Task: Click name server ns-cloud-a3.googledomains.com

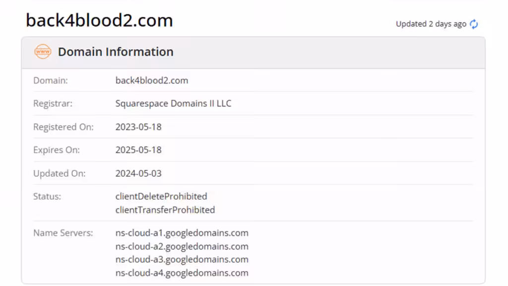Action: (x=182, y=259)
